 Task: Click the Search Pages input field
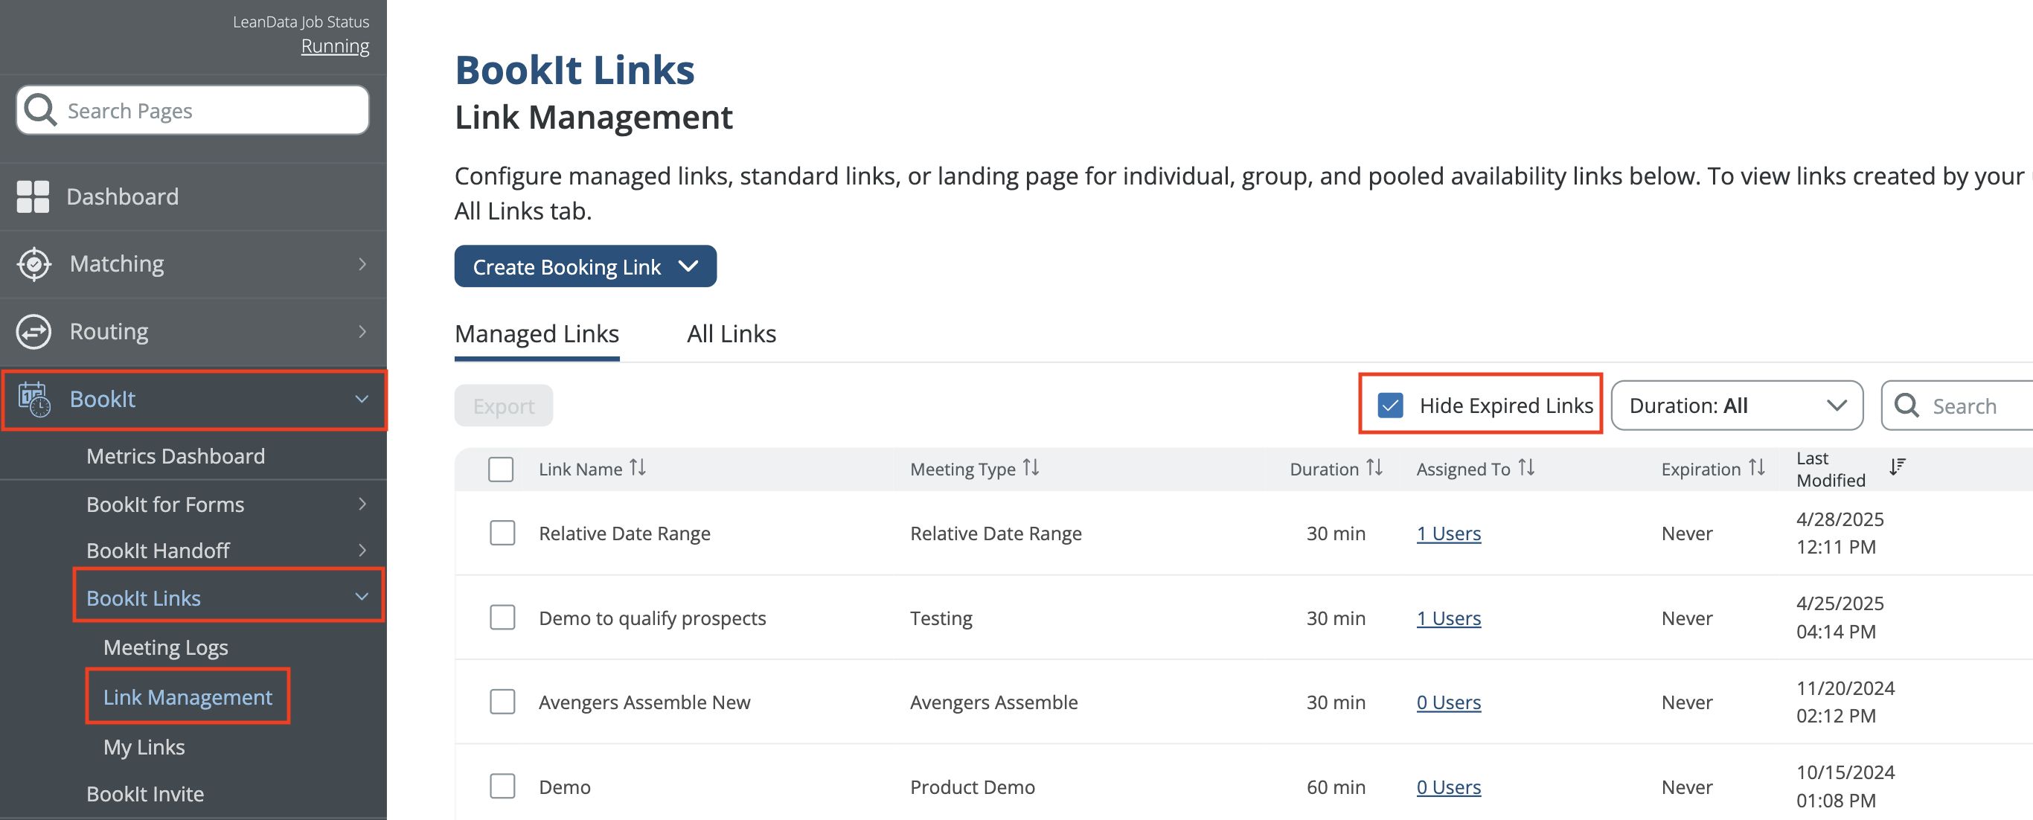pyautogui.click(x=193, y=110)
